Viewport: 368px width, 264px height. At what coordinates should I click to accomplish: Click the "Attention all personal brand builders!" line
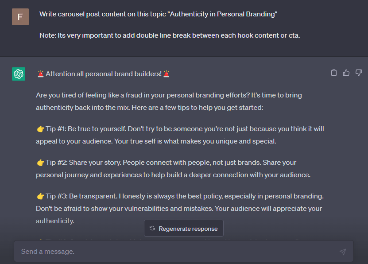[104, 74]
